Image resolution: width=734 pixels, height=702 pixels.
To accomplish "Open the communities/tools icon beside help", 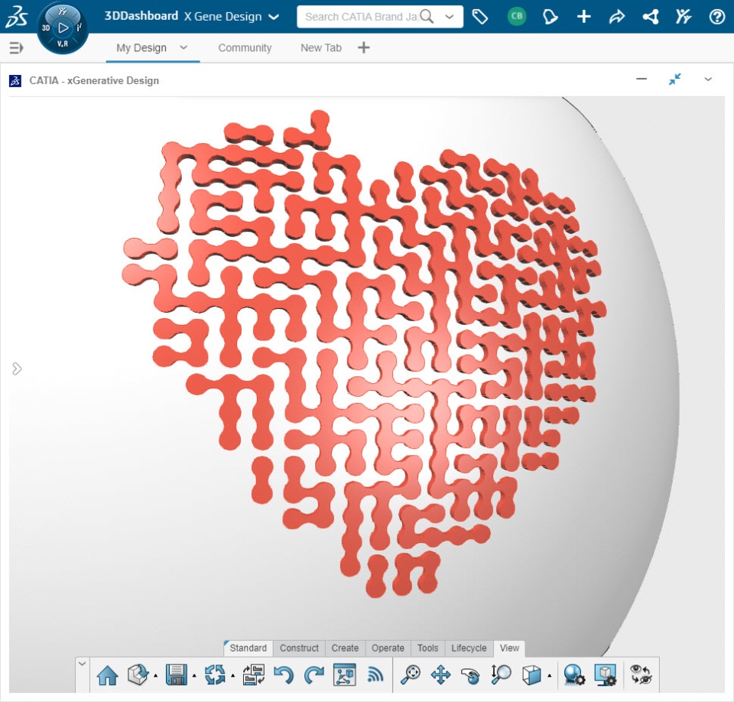I will [x=684, y=17].
